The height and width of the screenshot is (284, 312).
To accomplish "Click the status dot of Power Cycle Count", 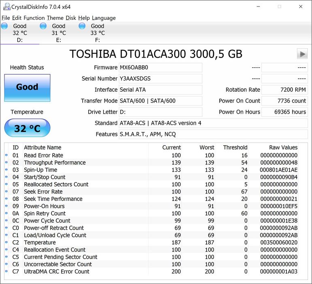I will click(6, 220).
